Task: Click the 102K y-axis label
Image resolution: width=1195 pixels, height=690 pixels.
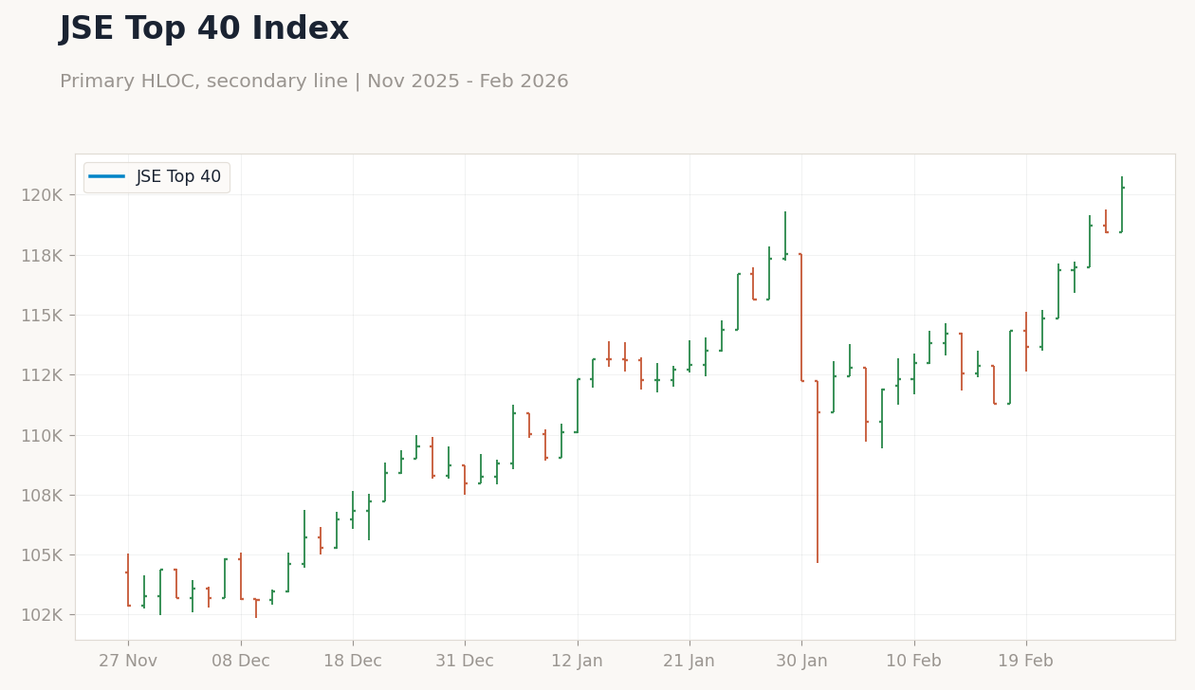Action: (x=42, y=615)
